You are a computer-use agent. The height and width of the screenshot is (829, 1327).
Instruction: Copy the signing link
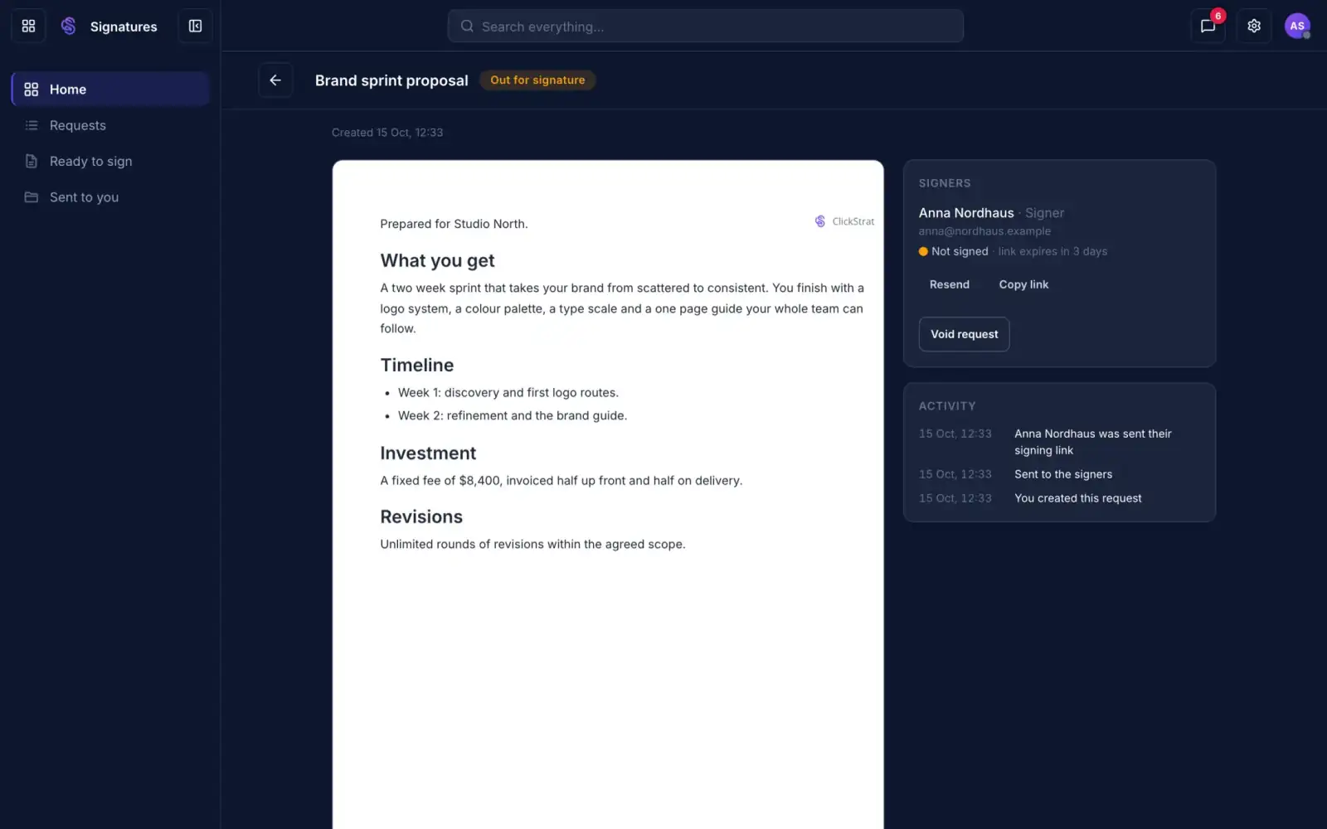pos(1023,284)
